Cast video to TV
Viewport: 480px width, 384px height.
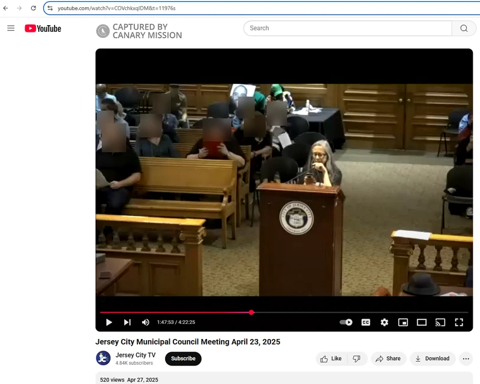tap(440, 322)
